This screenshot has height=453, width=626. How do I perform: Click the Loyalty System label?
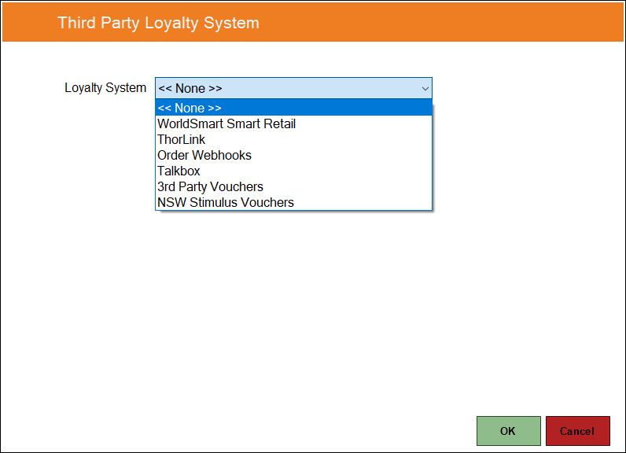point(105,88)
